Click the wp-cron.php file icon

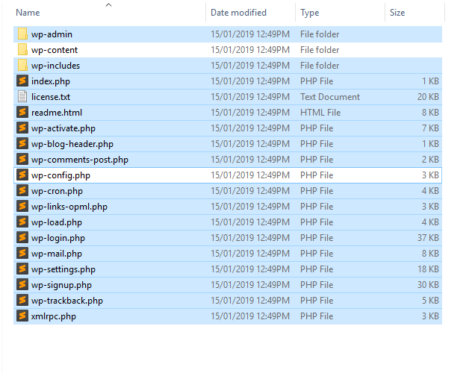coord(22,190)
